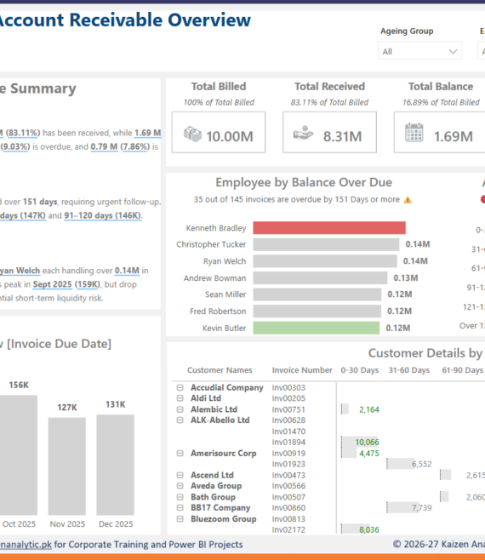Collapse the Amerisourc Corp row
485x560 pixels.
[180, 454]
